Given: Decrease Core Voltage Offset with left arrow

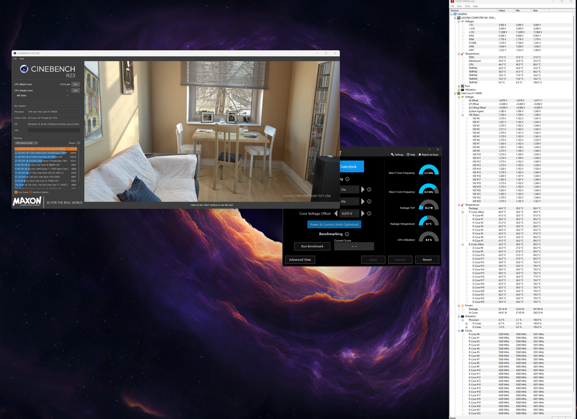Looking at the screenshot, I should [x=336, y=213].
